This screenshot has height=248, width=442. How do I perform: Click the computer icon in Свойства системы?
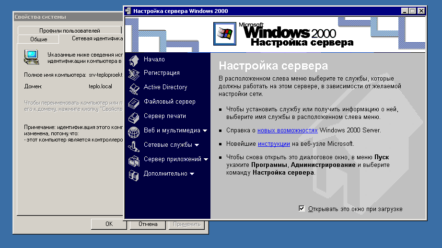pos(31,57)
